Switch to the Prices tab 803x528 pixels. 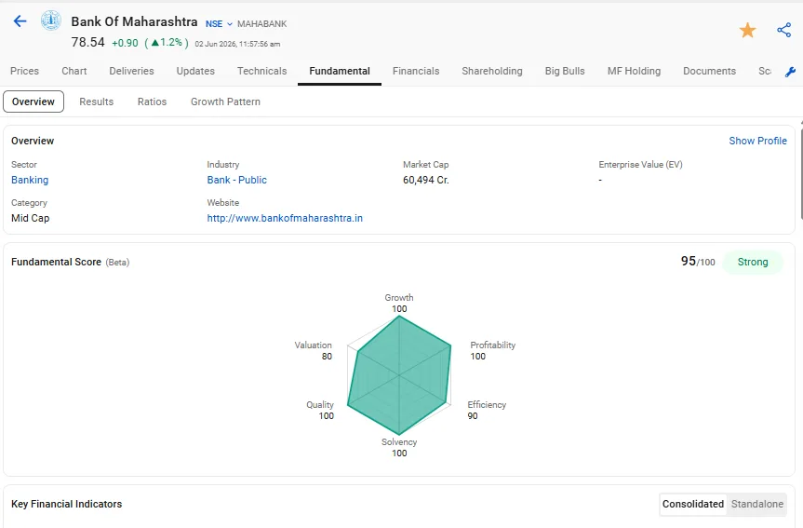(x=24, y=71)
